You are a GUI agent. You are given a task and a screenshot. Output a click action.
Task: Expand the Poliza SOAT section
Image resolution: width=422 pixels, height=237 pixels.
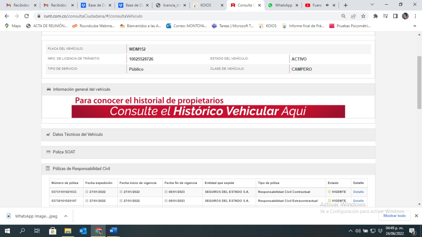click(x=64, y=152)
